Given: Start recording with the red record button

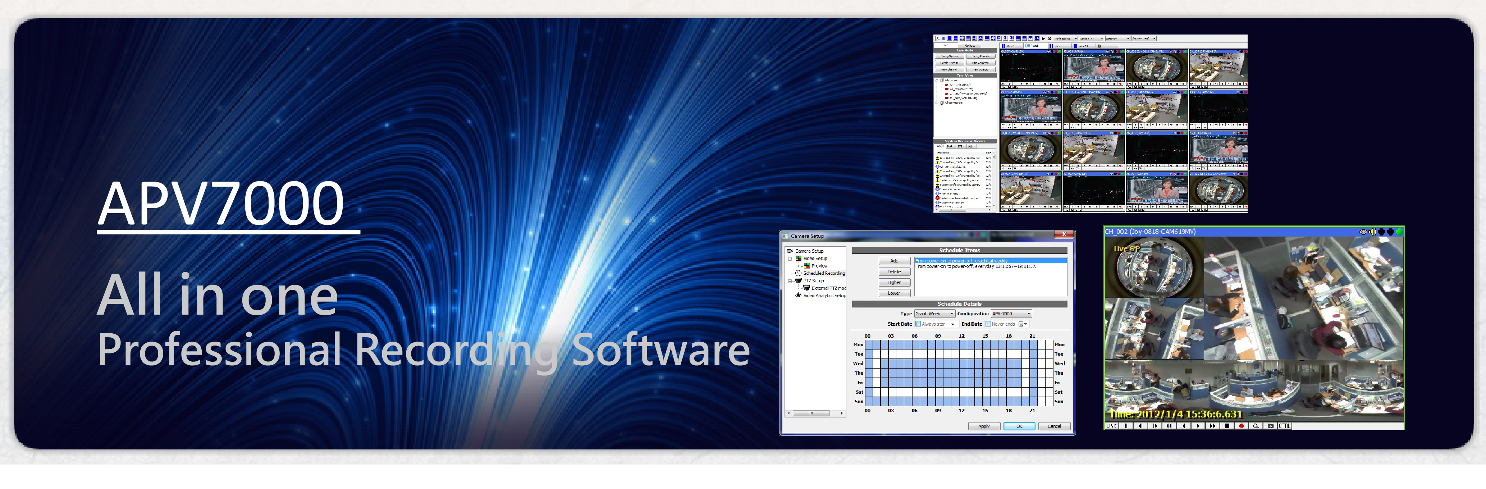Looking at the screenshot, I should (x=1242, y=426).
